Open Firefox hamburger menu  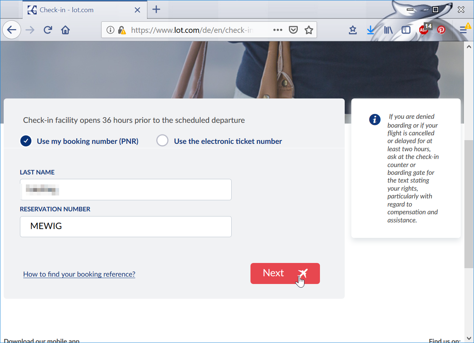pyautogui.click(x=463, y=30)
